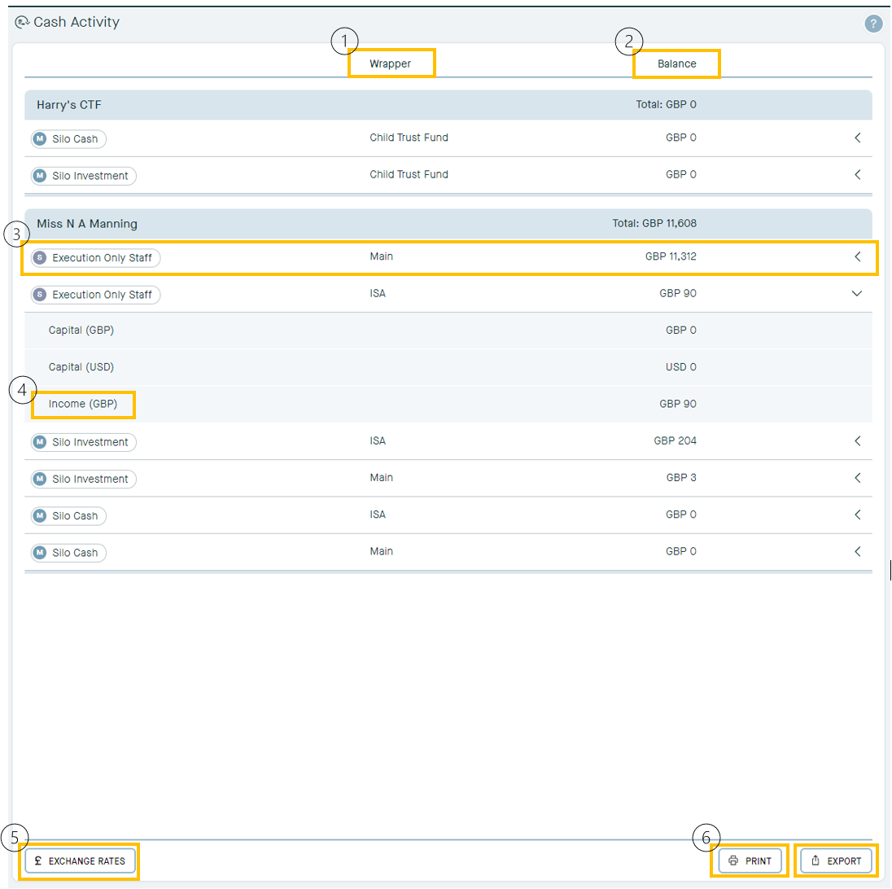
Task: Click the S badge on Execution Only Staff Main
Action: [x=39, y=258]
